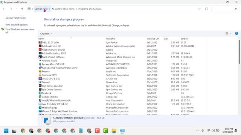
Task: Select the Epic Games Launcher icon
Action: tap(40, 86)
